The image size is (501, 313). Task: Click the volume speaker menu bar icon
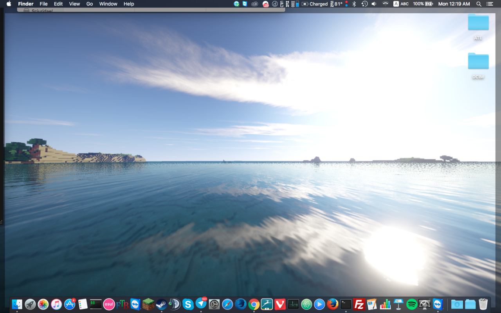click(374, 4)
